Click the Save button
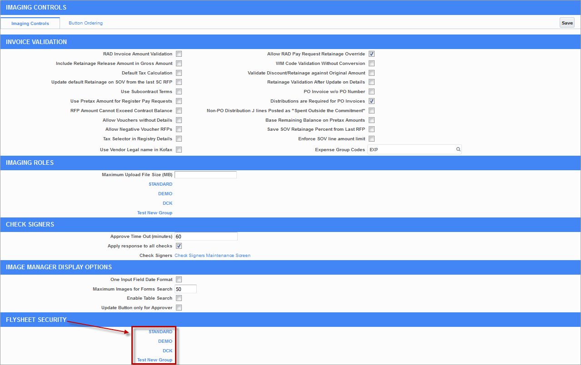The height and width of the screenshot is (365, 581). (567, 23)
